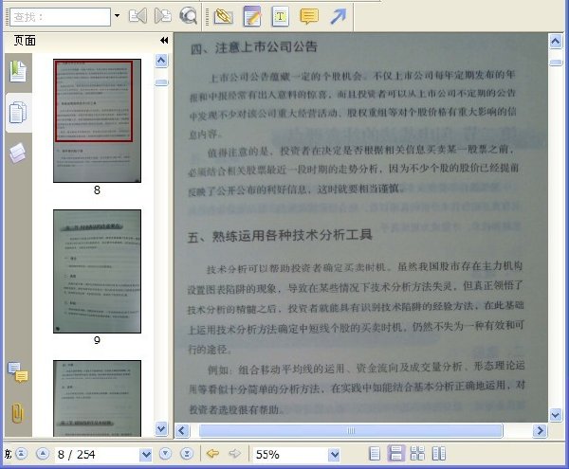The image size is (569, 469).
Task: Open the layers panel icon
Action: 17,153
